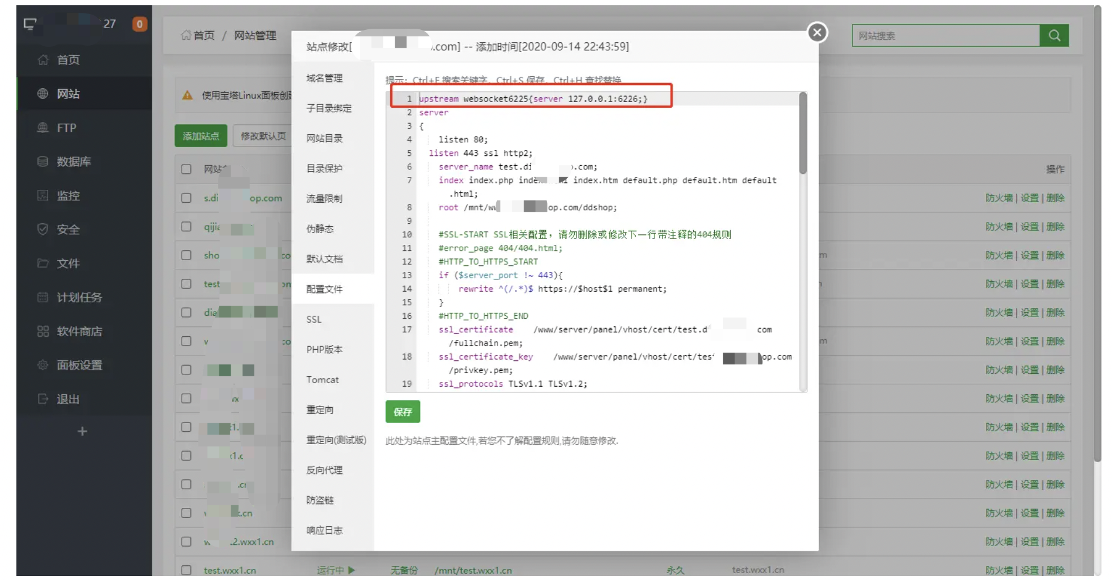
Task: Click line 1 upstream websocket6225 in editor
Action: pos(533,99)
